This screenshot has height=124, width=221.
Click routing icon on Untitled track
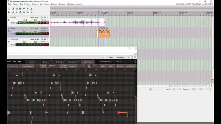coord(31,18)
